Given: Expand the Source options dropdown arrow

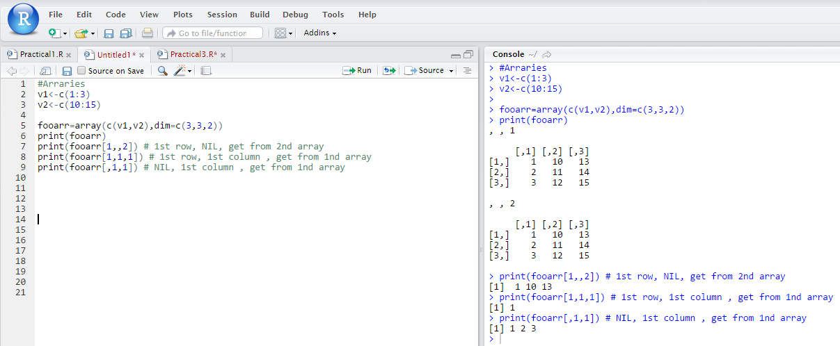Looking at the screenshot, I should click(451, 71).
